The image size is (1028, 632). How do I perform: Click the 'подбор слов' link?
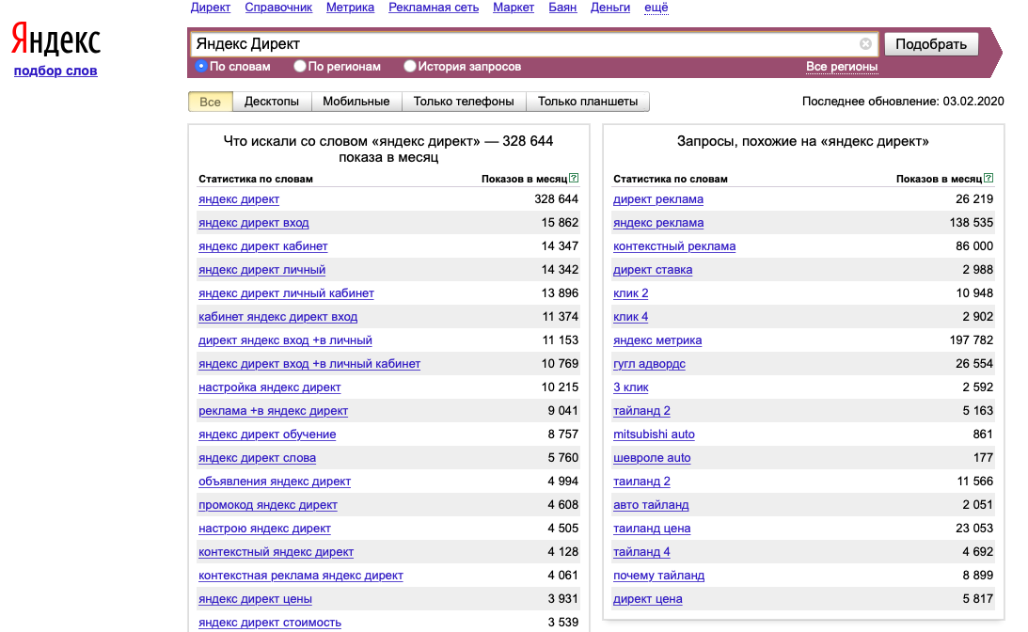(x=55, y=71)
